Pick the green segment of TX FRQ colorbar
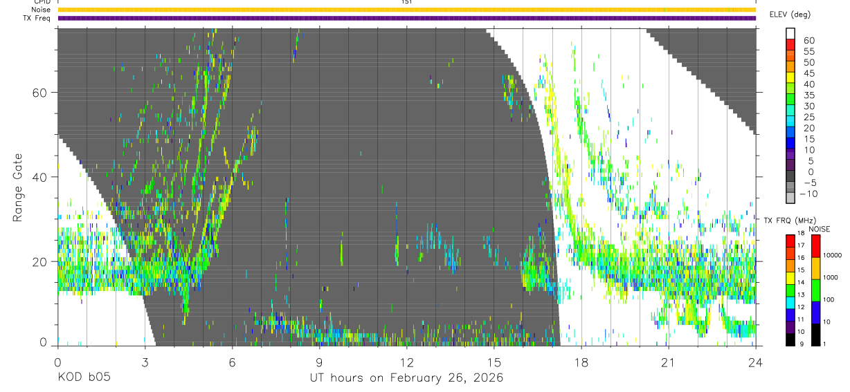Image resolution: width=850 pixels, height=392 pixels. click(790, 291)
